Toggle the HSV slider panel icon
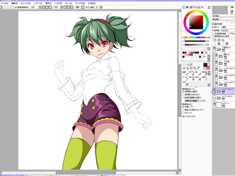The height and width of the screenshot is (176, 235). [191, 7]
